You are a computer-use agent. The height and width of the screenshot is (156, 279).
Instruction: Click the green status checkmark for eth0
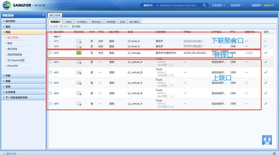[265, 53]
